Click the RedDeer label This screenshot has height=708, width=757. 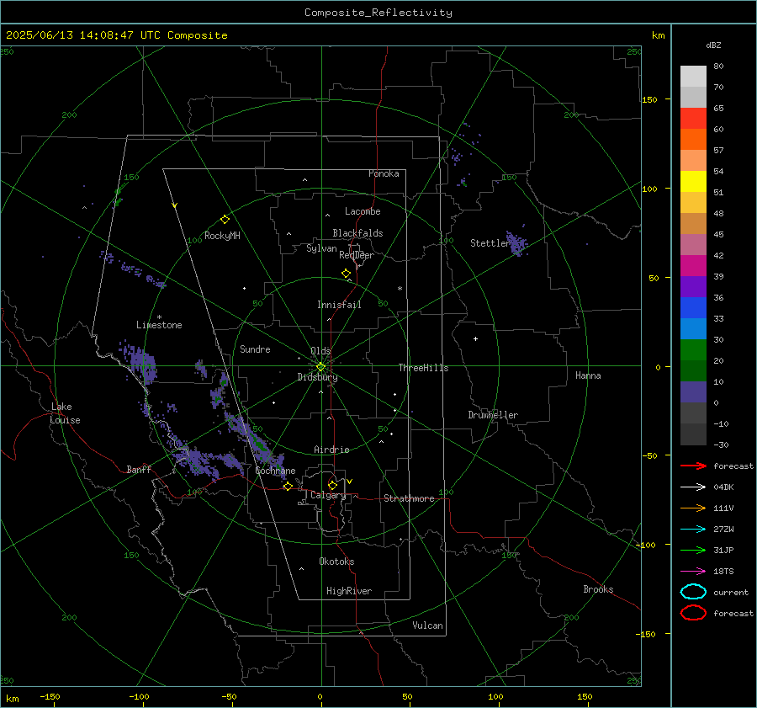coord(357,255)
